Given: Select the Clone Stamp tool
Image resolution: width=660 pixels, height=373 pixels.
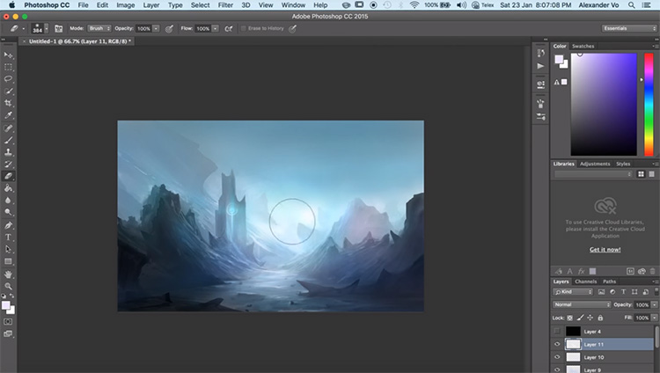Looking at the screenshot, I should [x=8, y=152].
